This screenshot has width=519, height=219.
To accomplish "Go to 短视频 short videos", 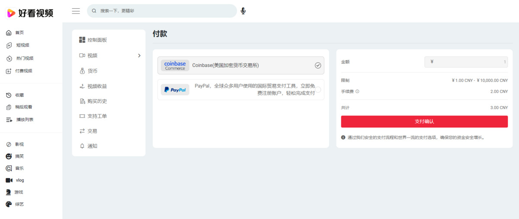I will point(22,45).
